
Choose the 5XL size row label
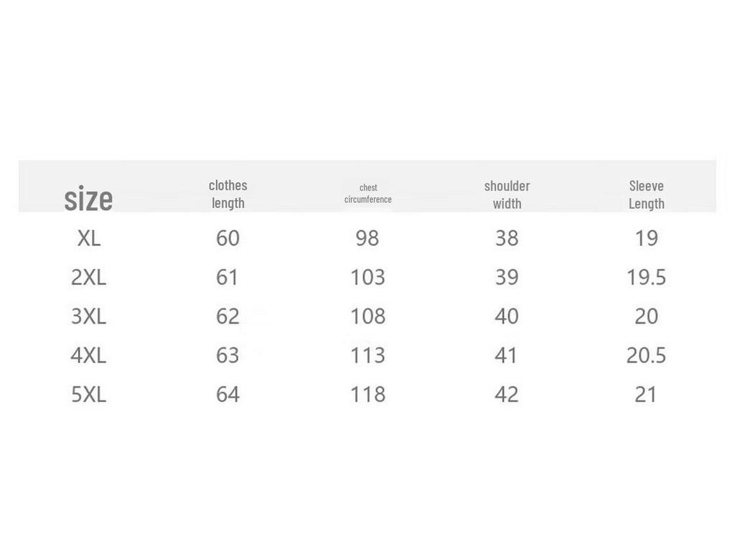pos(88,395)
